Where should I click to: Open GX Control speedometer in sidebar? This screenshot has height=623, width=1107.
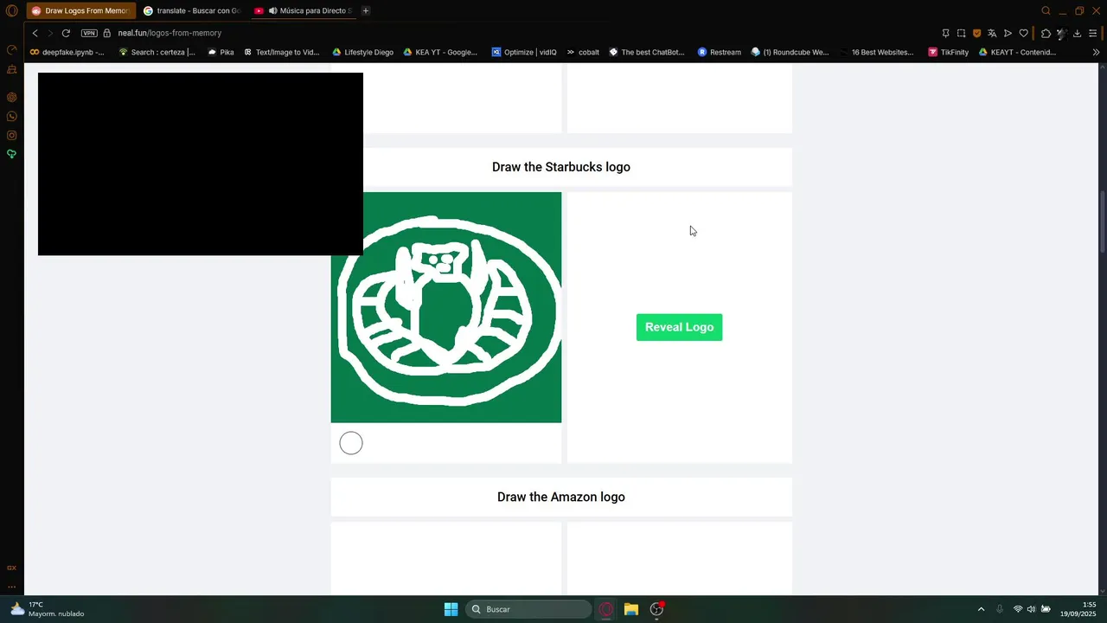pos(12,50)
